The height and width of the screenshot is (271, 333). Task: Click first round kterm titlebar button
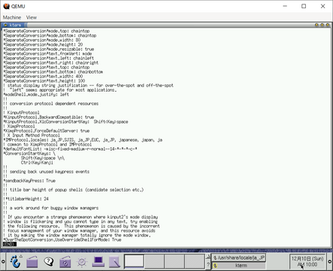pos(316,25)
